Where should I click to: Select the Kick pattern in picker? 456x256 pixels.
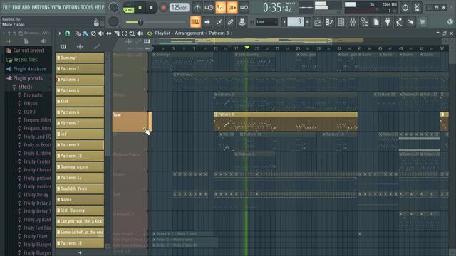(x=80, y=101)
